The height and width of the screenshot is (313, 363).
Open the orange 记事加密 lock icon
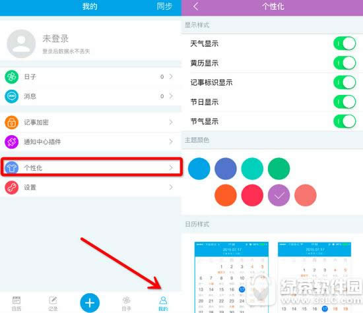pyautogui.click(x=12, y=123)
